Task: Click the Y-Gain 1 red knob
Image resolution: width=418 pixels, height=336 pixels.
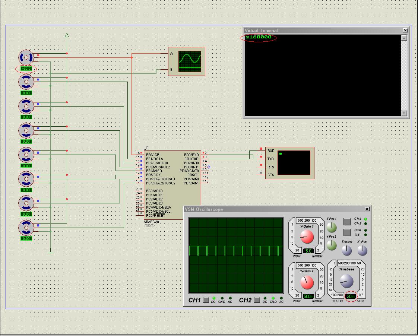Action: [307, 237]
